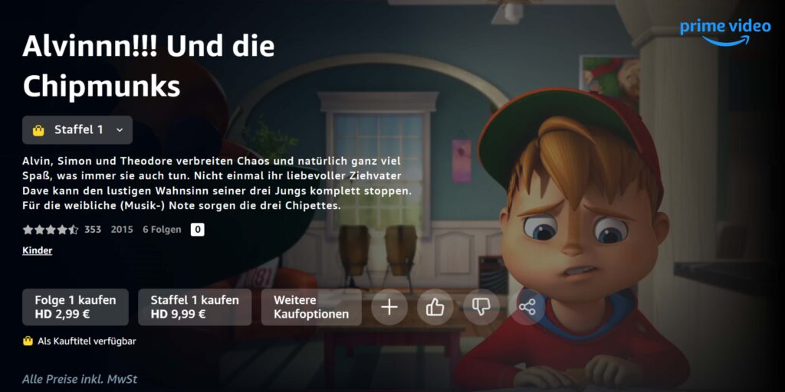785x392 pixels.
Task: Open share options via share icon
Action: pos(527,307)
